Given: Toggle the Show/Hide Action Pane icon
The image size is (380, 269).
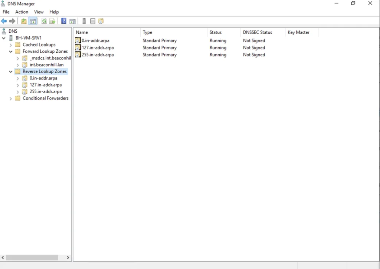Looking at the screenshot, I should [x=72, y=21].
